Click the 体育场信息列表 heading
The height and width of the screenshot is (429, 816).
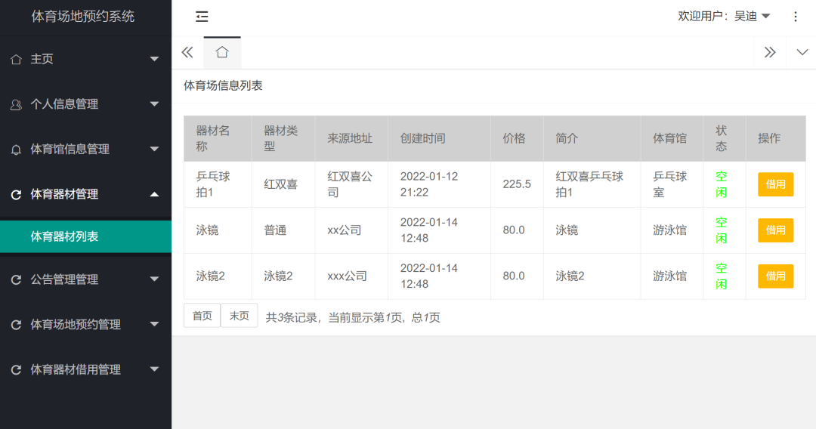(223, 86)
